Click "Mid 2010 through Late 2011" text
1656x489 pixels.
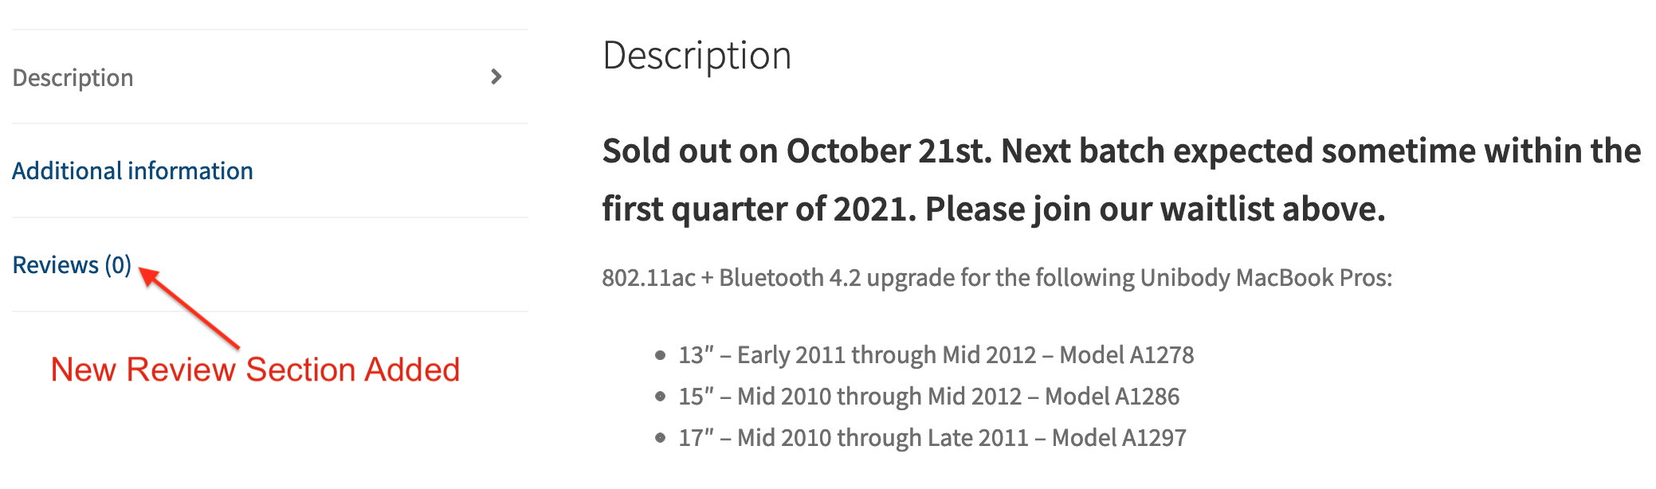click(883, 438)
